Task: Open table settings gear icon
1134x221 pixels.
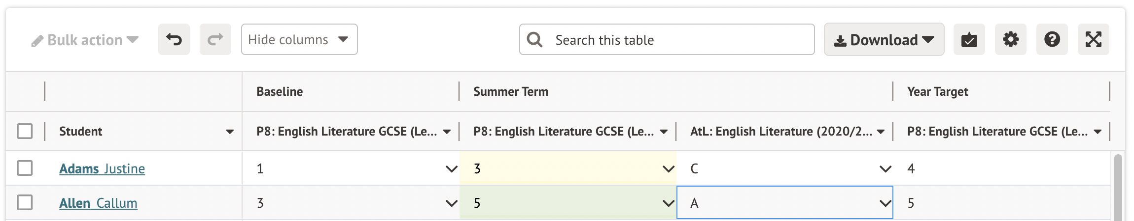Action: point(1010,39)
